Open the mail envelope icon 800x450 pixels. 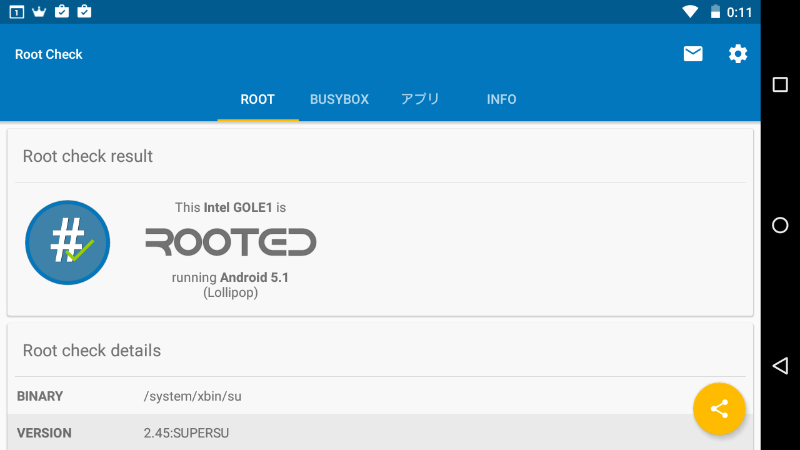pyautogui.click(x=692, y=54)
